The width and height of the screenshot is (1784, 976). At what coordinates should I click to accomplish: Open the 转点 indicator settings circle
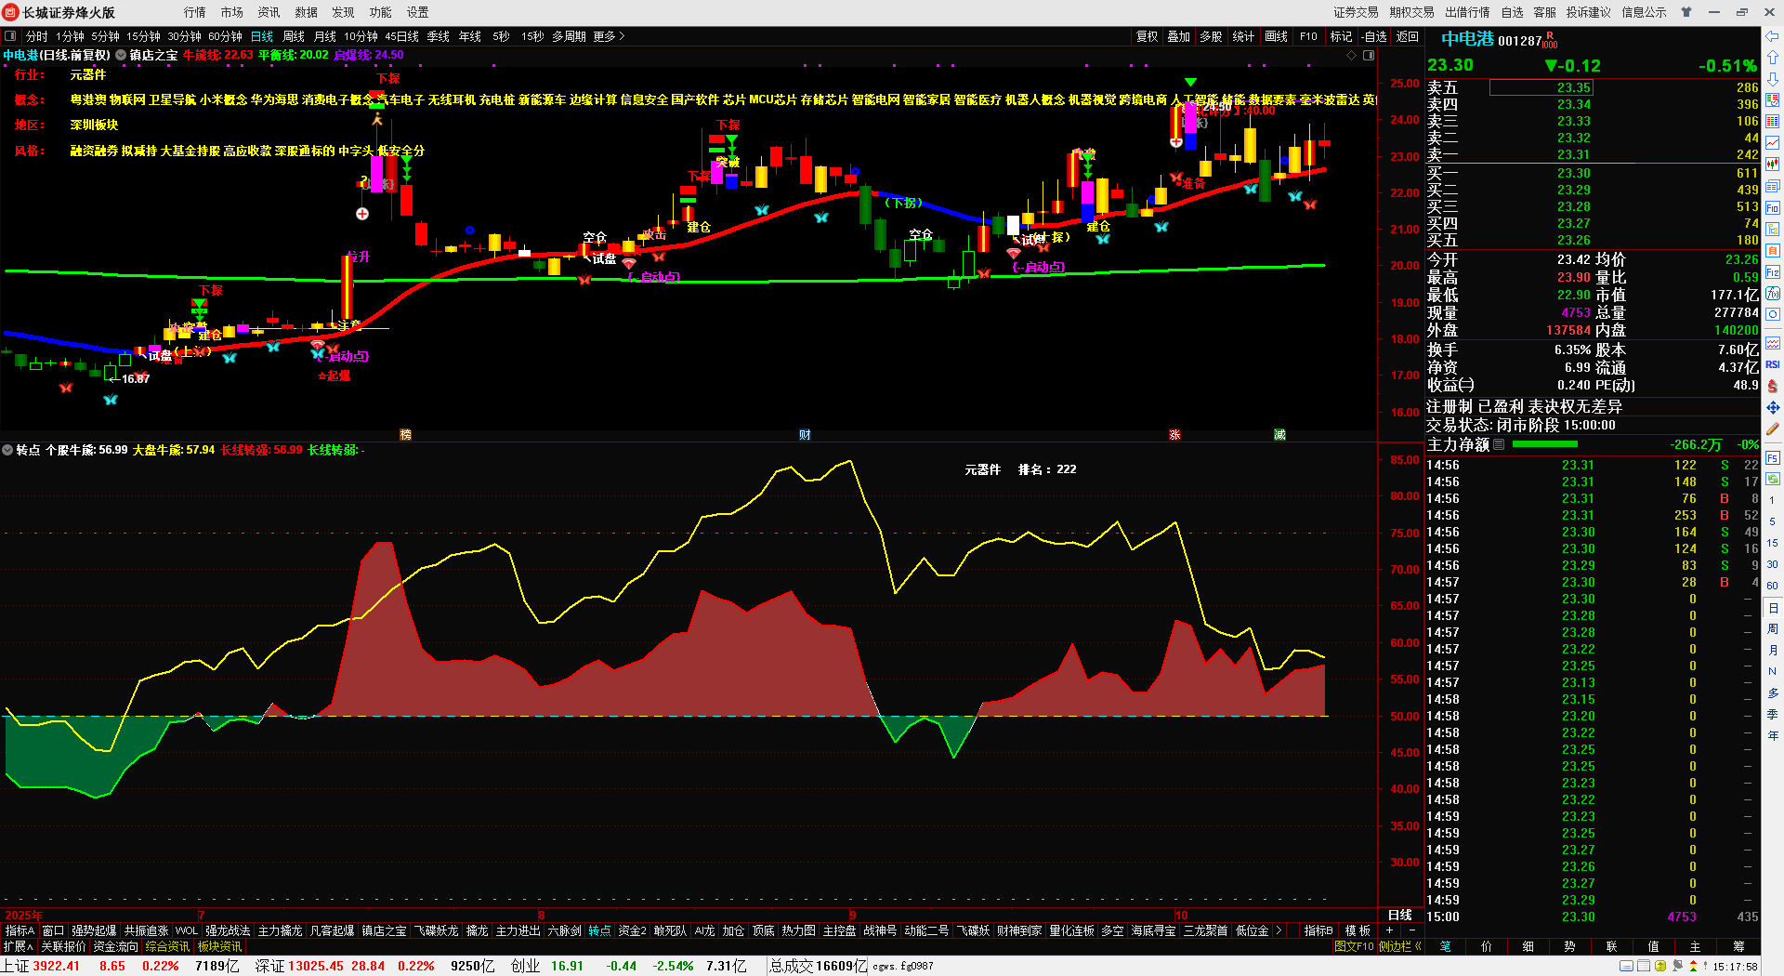pyautogui.click(x=7, y=450)
